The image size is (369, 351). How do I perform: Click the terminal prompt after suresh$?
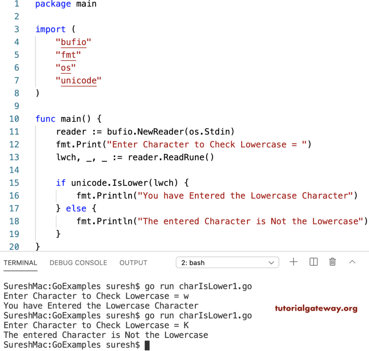(147, 345)
